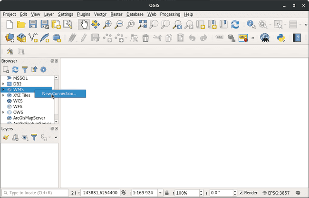The width and height of the screenshot is (309, 198).
Task: Click the Redo arrow
Action: [203, 38]
